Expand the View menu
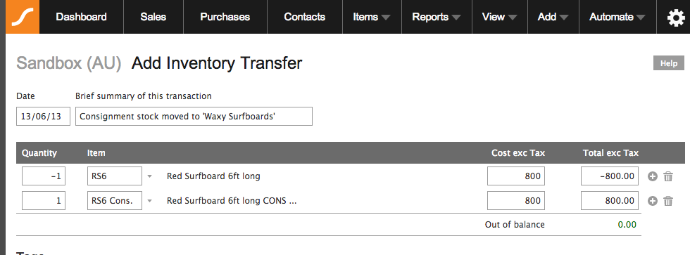Screen dimensions: 690x255 (x=499, y=17)
